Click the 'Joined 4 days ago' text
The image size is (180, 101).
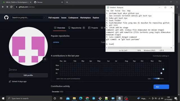click(19, 81)
